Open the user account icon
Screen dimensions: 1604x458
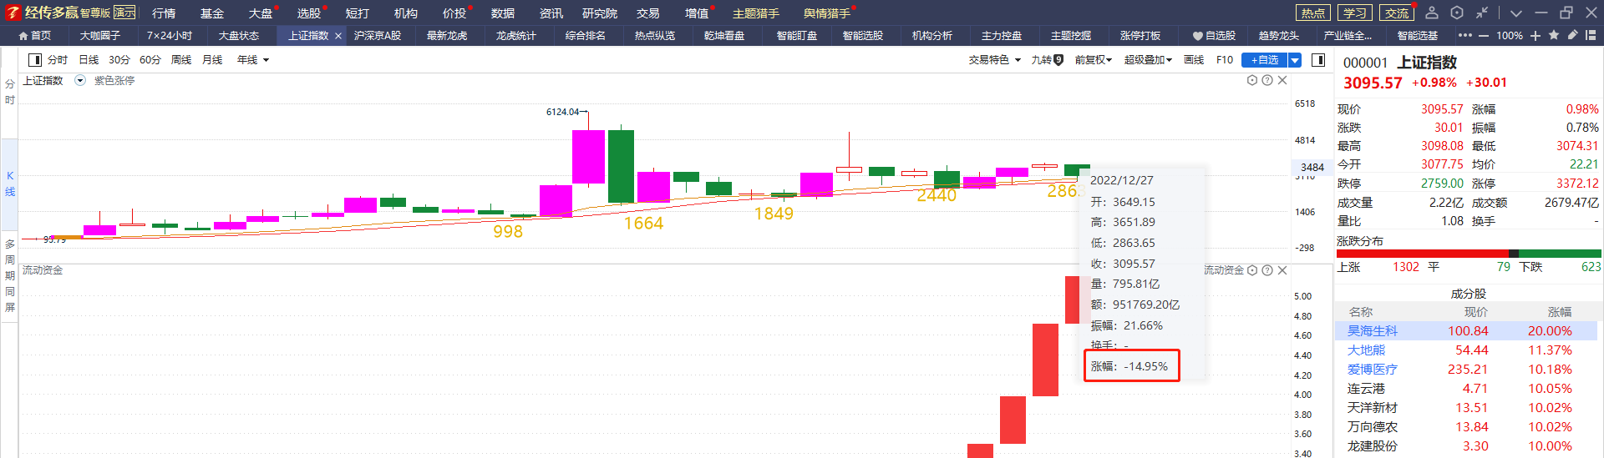[1432, 13]
